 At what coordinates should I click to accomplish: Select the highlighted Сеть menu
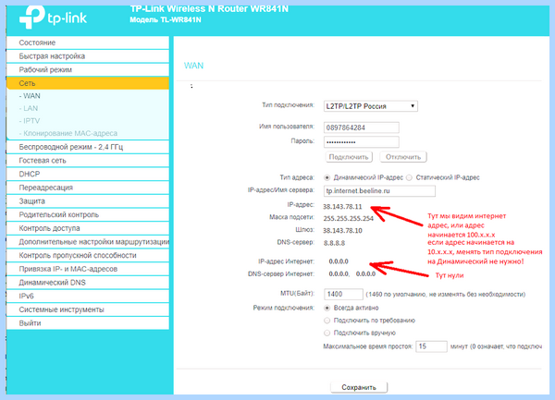[88, 83]
